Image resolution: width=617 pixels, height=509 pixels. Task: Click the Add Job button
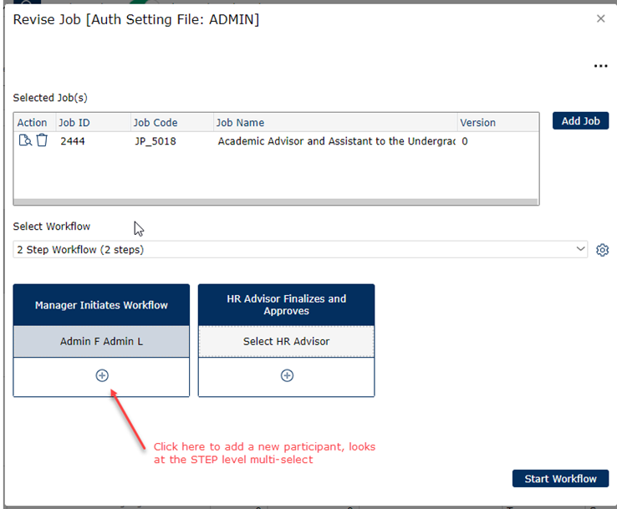(580, 121)
